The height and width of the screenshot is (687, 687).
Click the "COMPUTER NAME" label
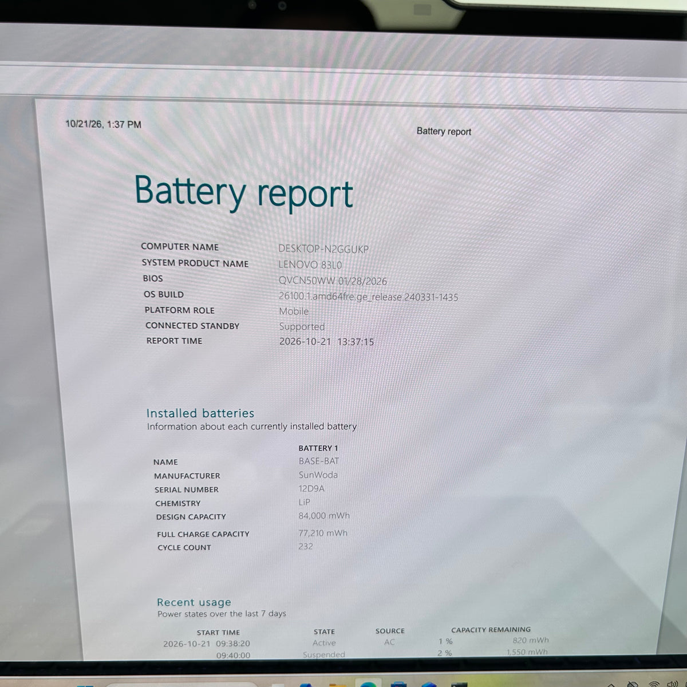[x=180, y=247]
